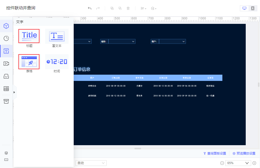The height and width of the screenshot is (168, 260).
Task: Click the 客户 table header
Action: [92, 78]
